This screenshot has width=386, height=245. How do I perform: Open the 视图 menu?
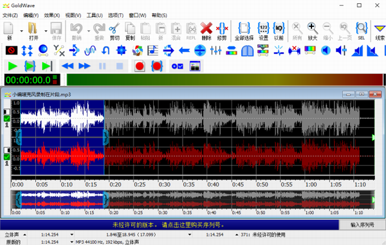(73, 15)
